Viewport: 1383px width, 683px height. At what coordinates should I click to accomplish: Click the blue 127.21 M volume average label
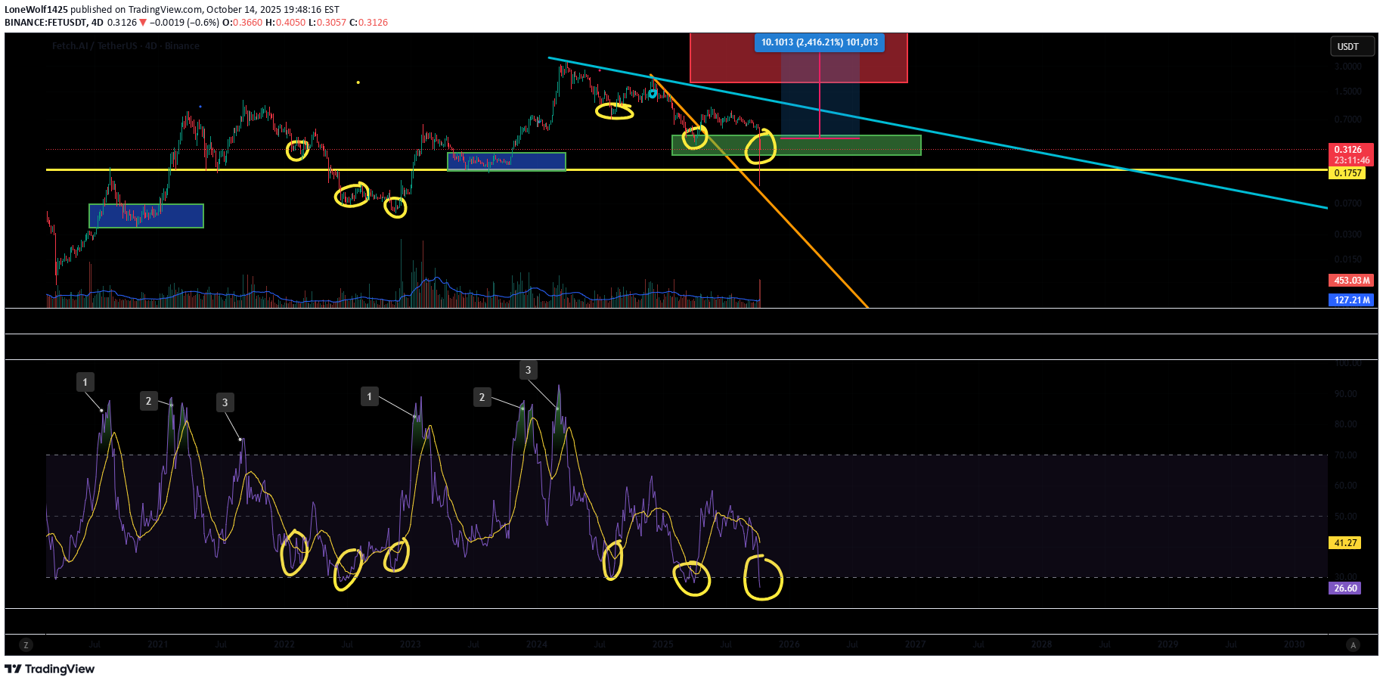click(x=1350, y=300)
